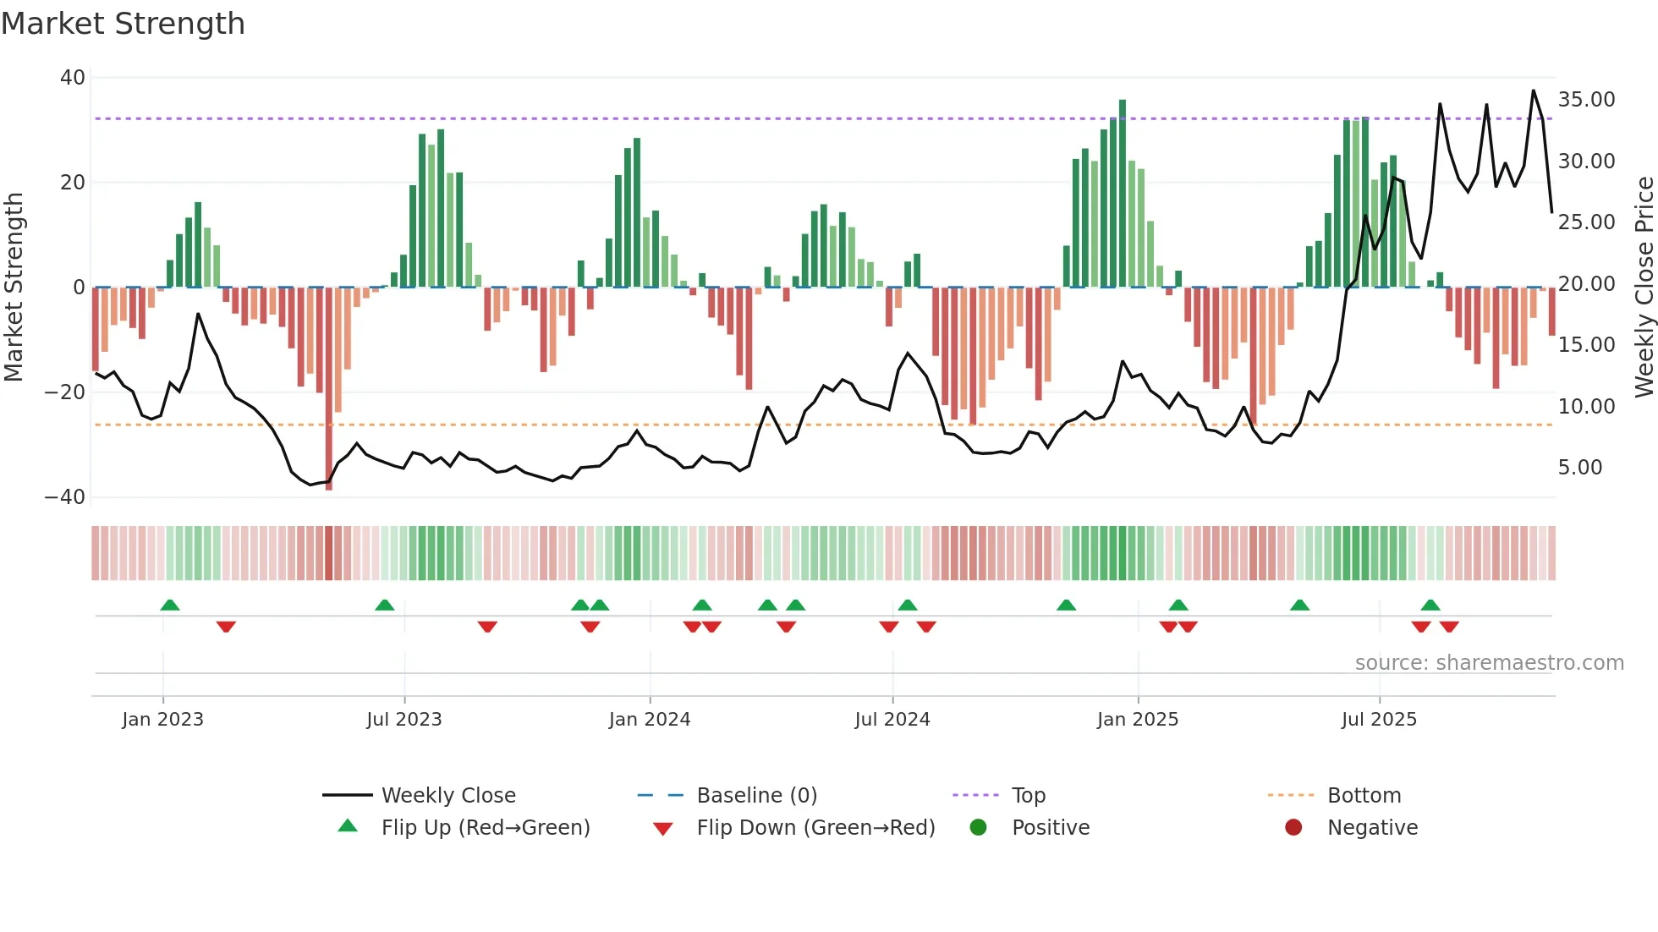Screen dimensions: 1658x932
Task: Click the black Weekly Close line sample in legend
Action: [348, 795]
